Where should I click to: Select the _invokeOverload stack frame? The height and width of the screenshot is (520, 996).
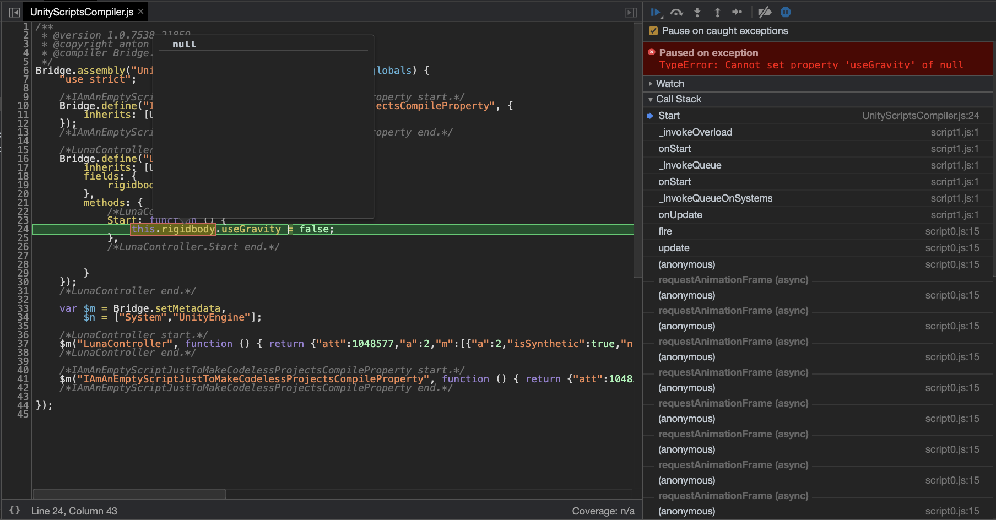(x=818, y=132)
